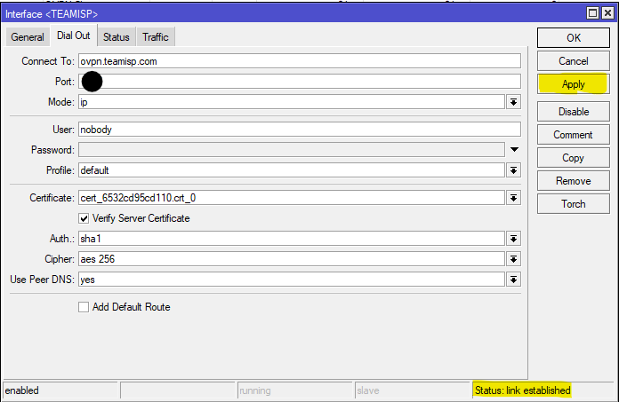Click the Connect To address field
619x402 pixels.
coord(299,61)
